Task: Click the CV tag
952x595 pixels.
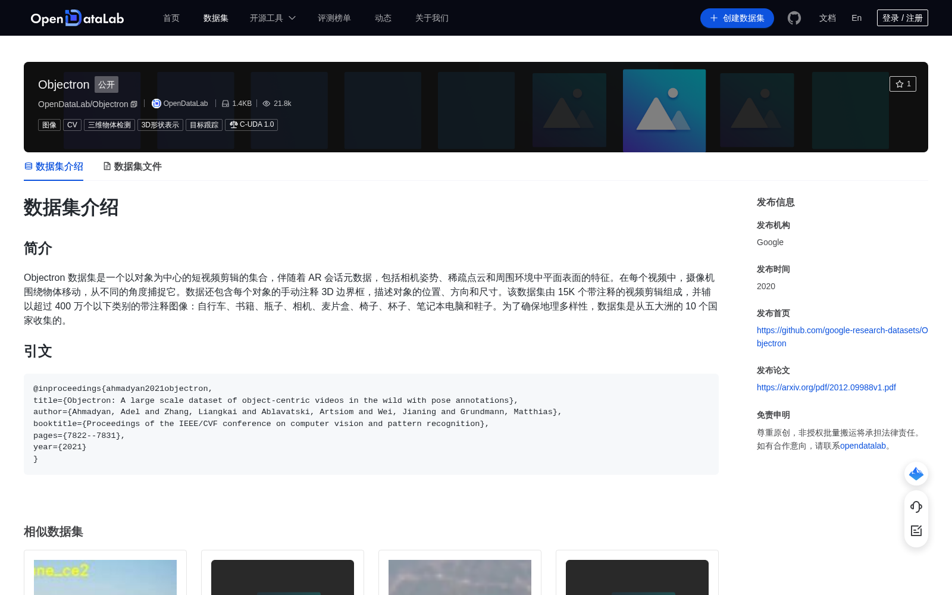Action: coord(72,124)
